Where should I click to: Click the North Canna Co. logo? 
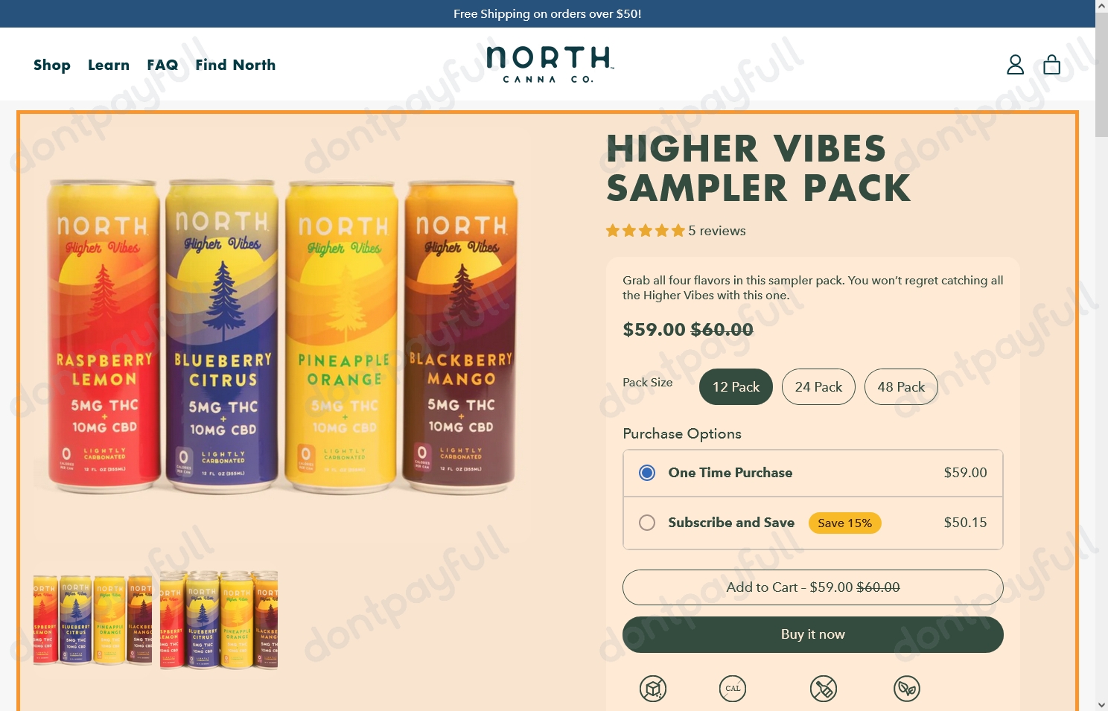click(x=550, y=65)
